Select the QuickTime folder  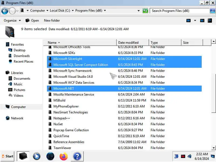[124, 136]
